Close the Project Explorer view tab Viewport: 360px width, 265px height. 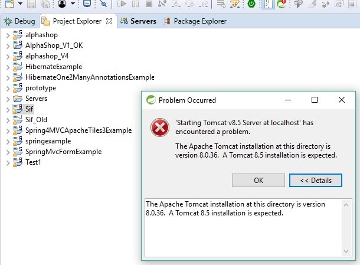click(x=109, y=21)
